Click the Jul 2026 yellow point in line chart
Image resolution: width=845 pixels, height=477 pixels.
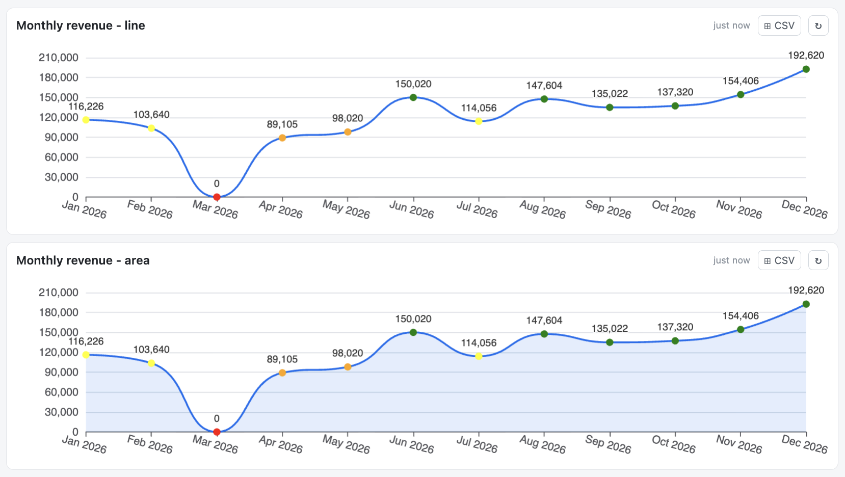479,121
